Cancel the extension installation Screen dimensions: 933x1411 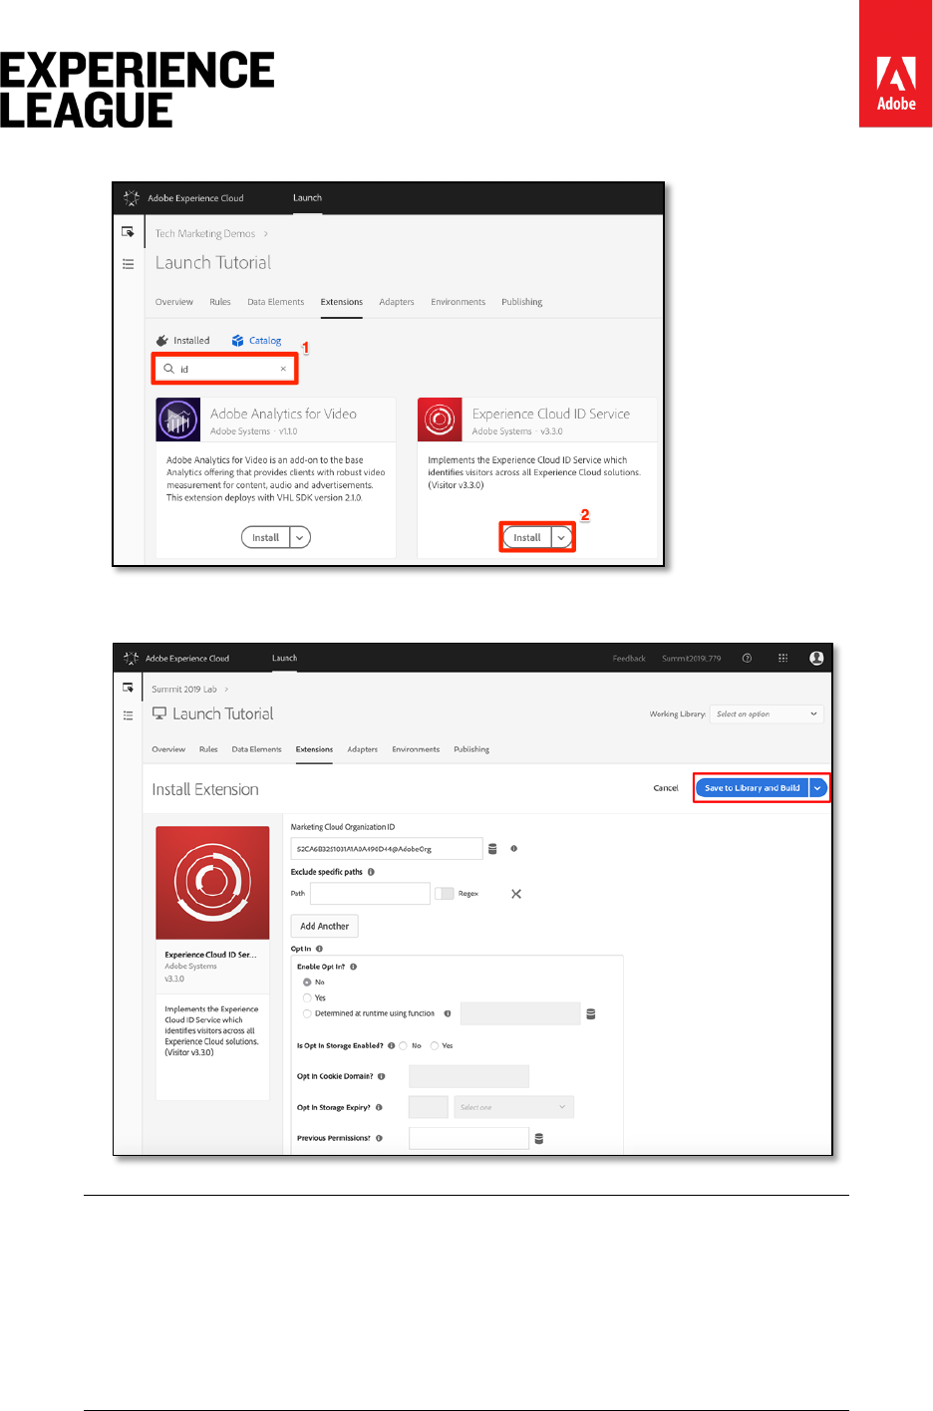[x=666, y=788]
